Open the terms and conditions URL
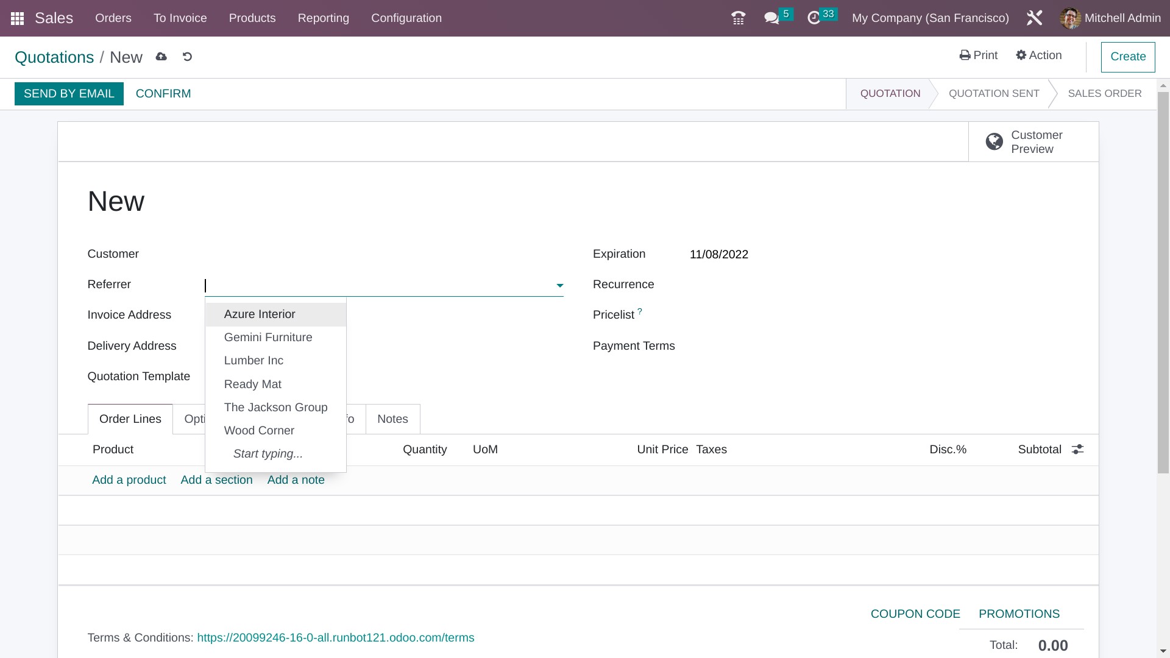Image resolution: width=1170 pixels, height=658 pixels. pyautogui.click(x=336, y=638)
